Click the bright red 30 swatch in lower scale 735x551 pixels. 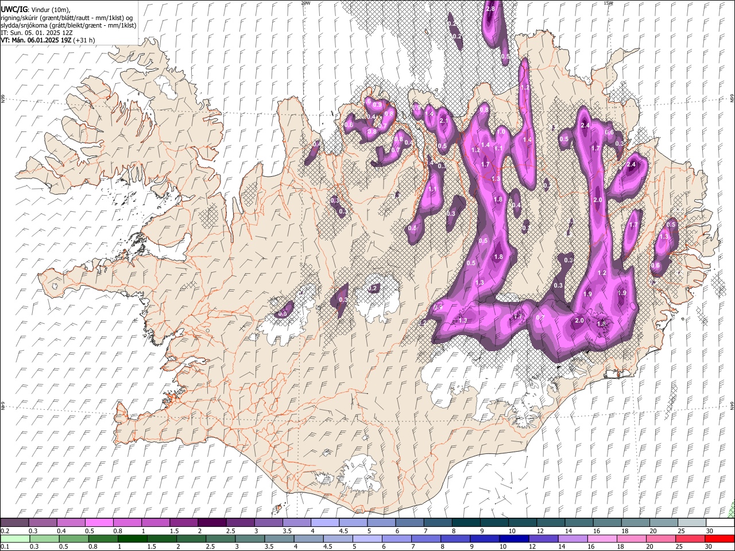(720, 539)
